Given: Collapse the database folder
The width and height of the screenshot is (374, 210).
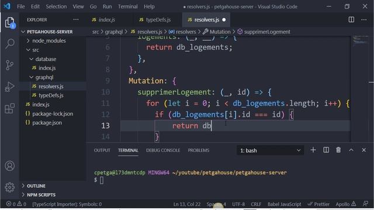Looking at the screenshot, I should coord(46,59).
